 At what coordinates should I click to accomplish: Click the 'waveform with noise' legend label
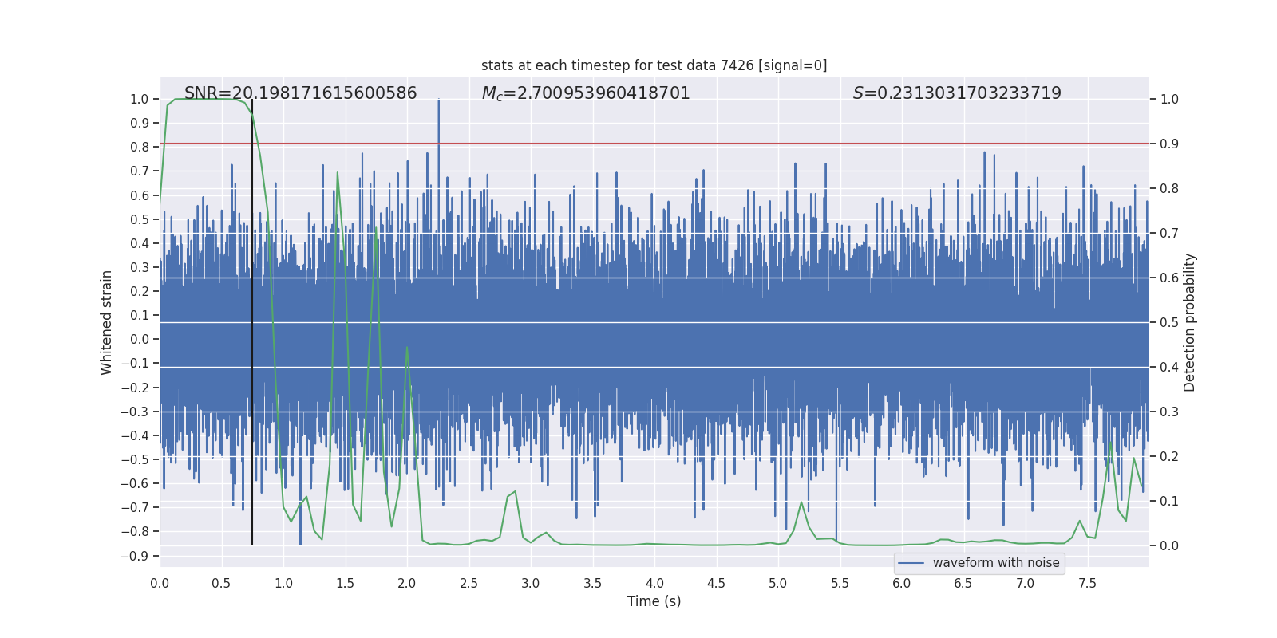pyautogui.click(x=995, y=563)
